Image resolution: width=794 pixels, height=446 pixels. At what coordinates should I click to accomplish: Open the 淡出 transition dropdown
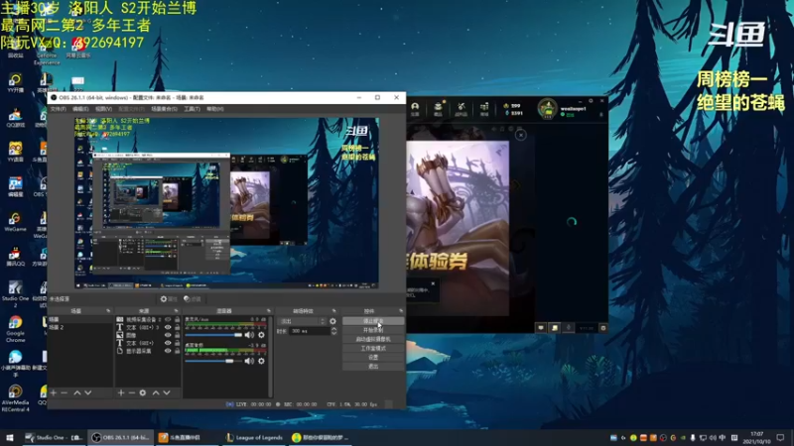(303, 321)
